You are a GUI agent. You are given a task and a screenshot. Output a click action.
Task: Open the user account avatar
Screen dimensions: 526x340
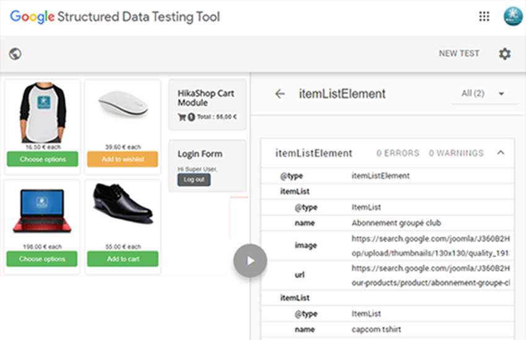[513, 15]
